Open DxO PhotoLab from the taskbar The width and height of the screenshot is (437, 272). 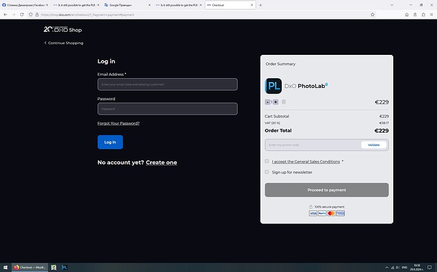65,268
